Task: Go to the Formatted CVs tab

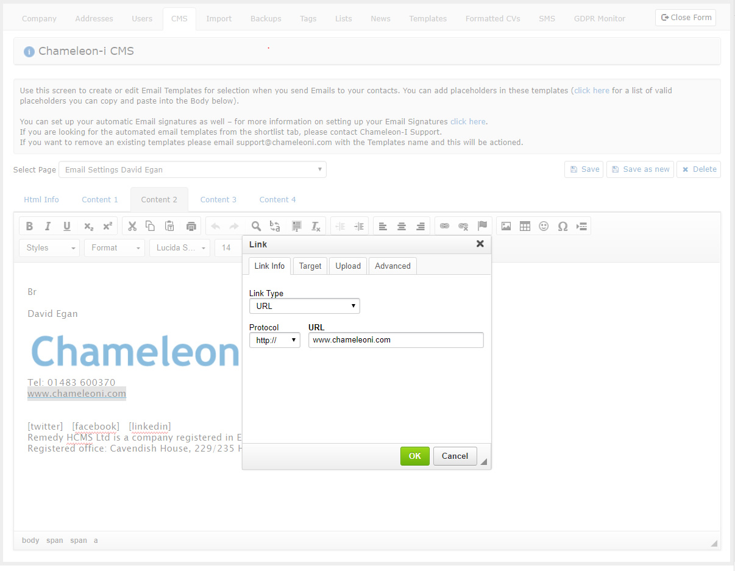Action: tap(493, 18)
